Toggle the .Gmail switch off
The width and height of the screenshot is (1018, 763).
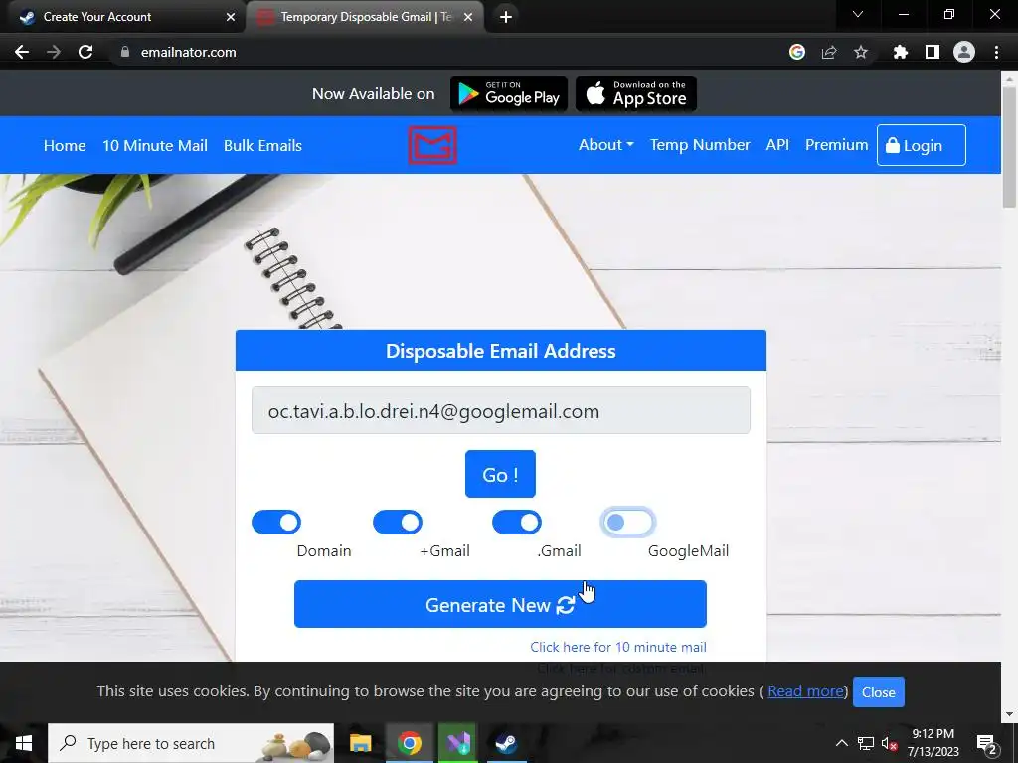(x=517, y=523)
